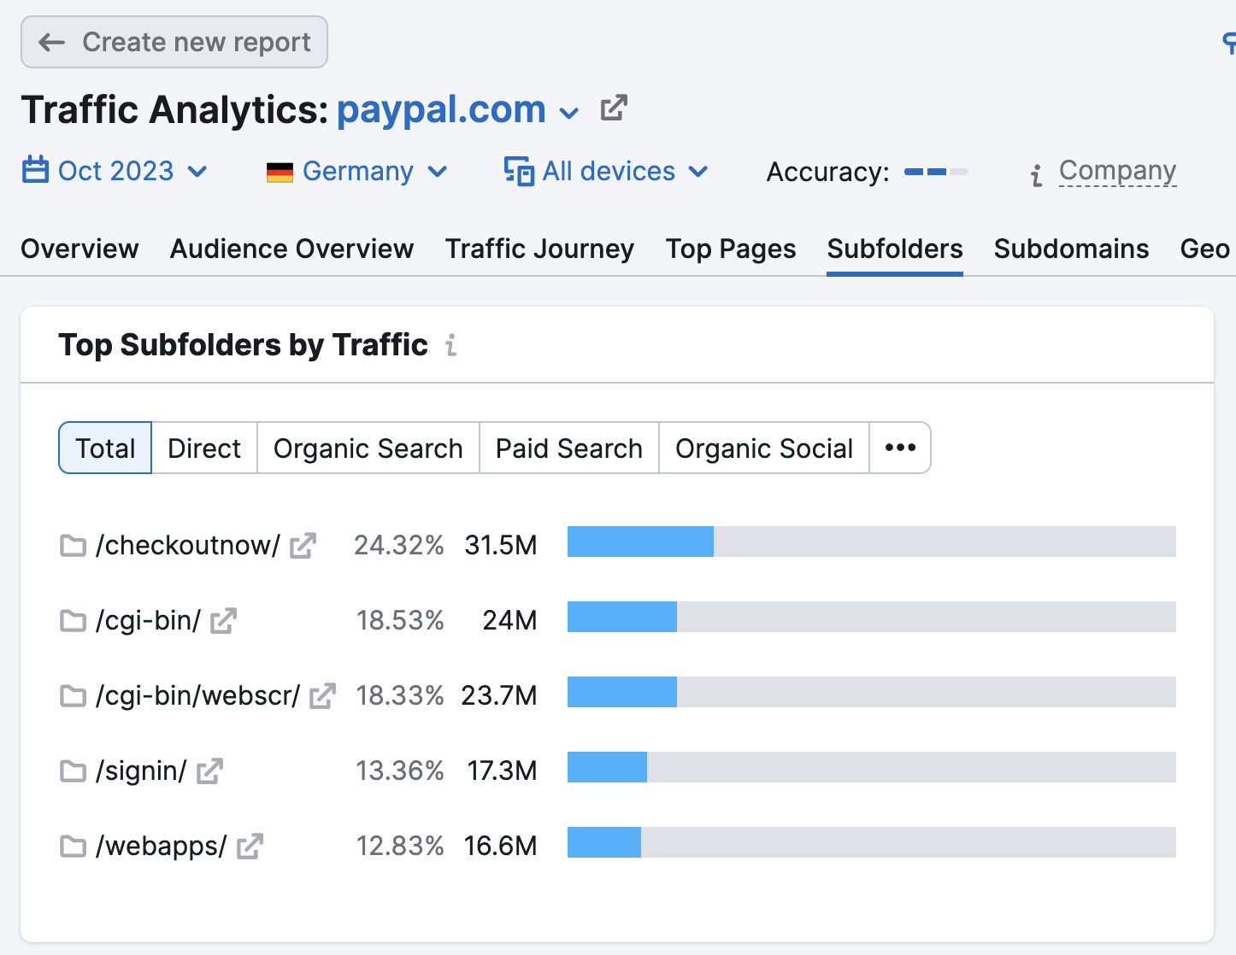1236x955 pixels.
Task: Click the /webapps/ subfolder name
Action: tap(162, 846)
